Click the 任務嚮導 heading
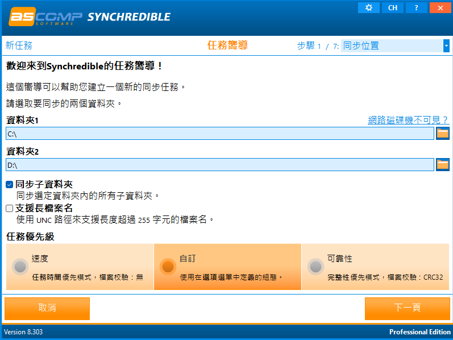The height and width of the screenshot is (340, 453). pyautogui.click(x=227, y=45)
